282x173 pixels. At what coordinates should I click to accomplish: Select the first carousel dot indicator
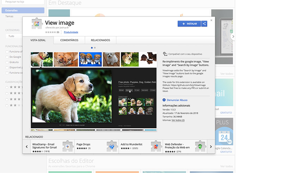coord(92,48)
